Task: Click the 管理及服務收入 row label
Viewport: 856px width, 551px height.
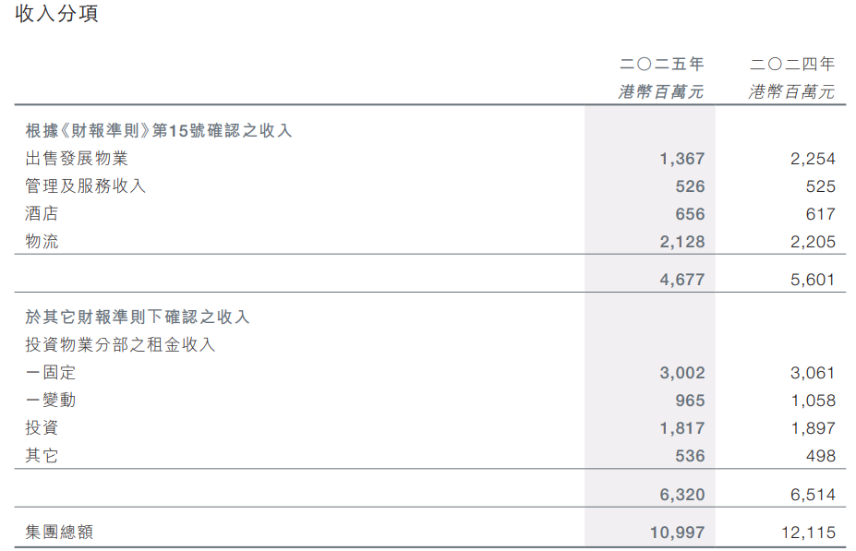Action: click(x=85, y=186)
